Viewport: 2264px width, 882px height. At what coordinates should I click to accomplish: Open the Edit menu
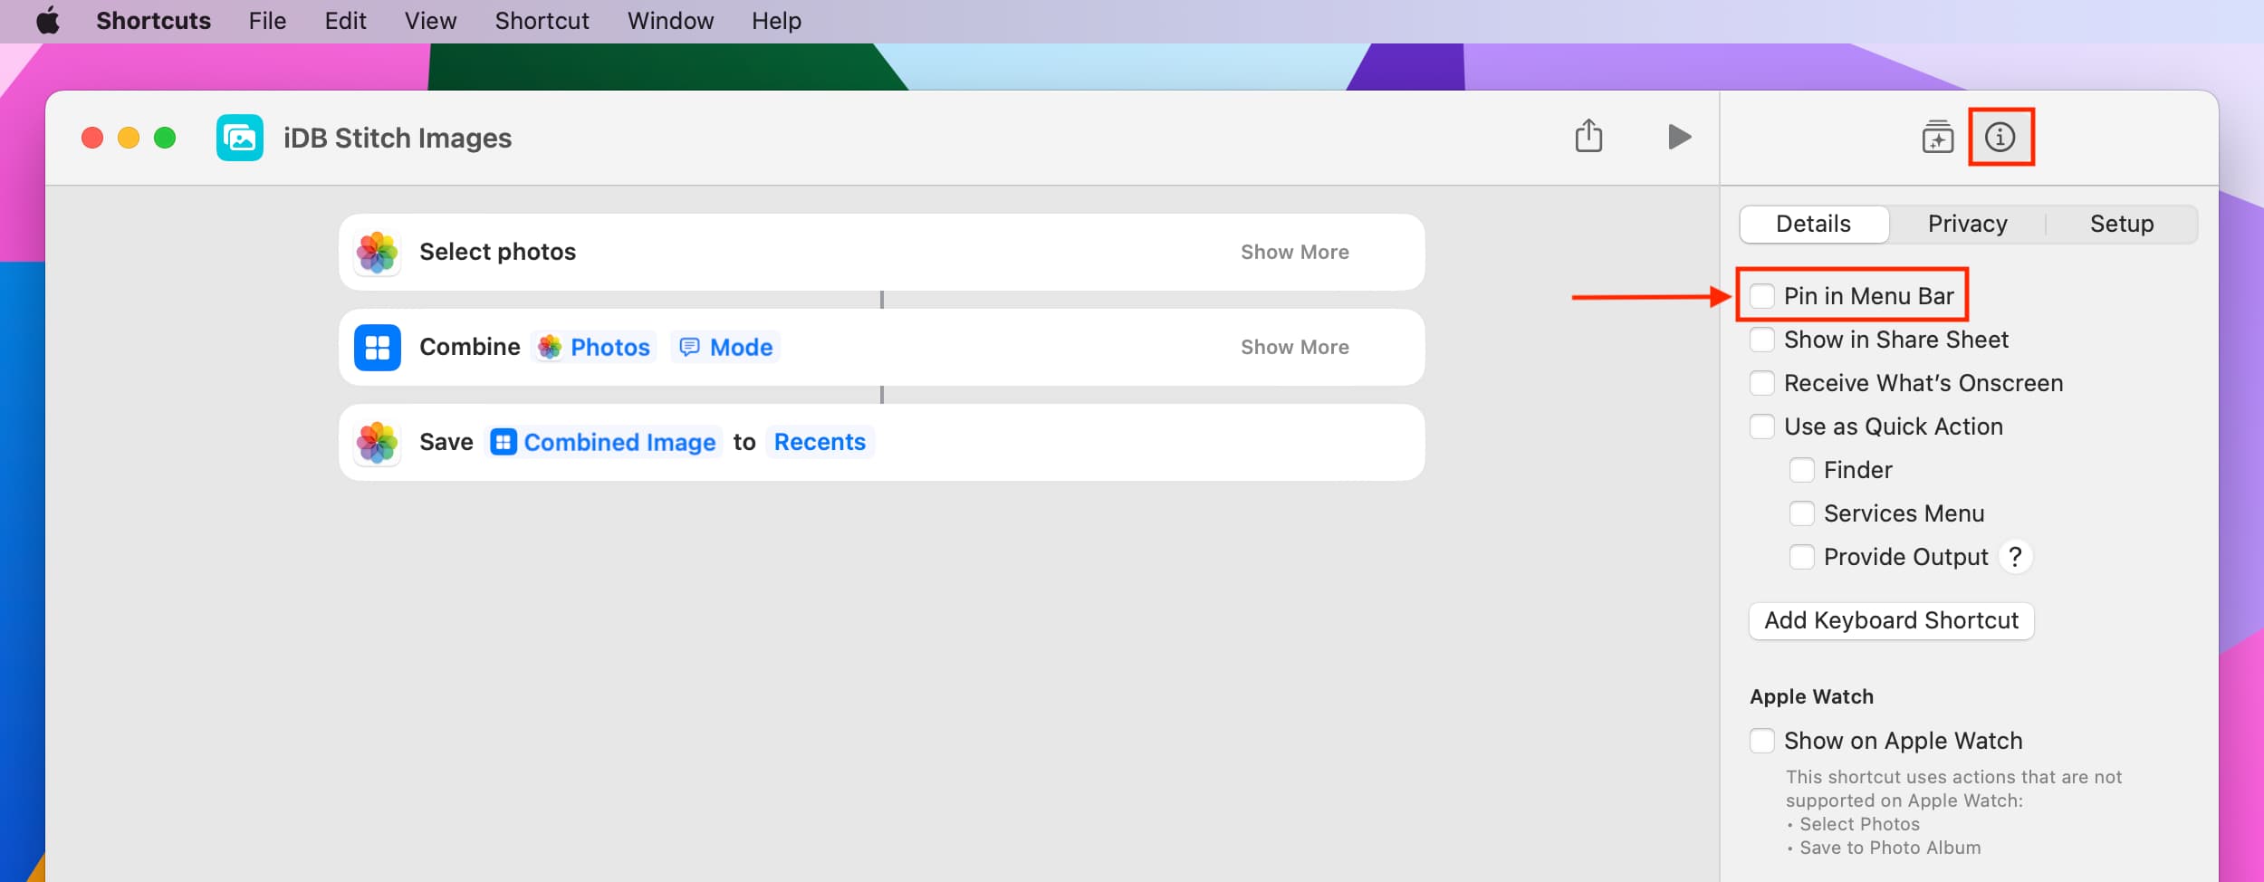tap(345, 20)
